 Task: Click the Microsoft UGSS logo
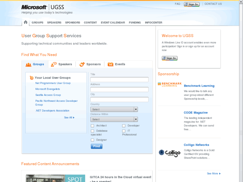click(43, 7)
